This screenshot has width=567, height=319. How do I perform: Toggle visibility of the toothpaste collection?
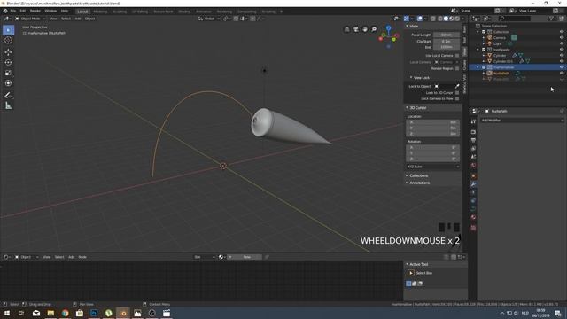coord(562,50)
